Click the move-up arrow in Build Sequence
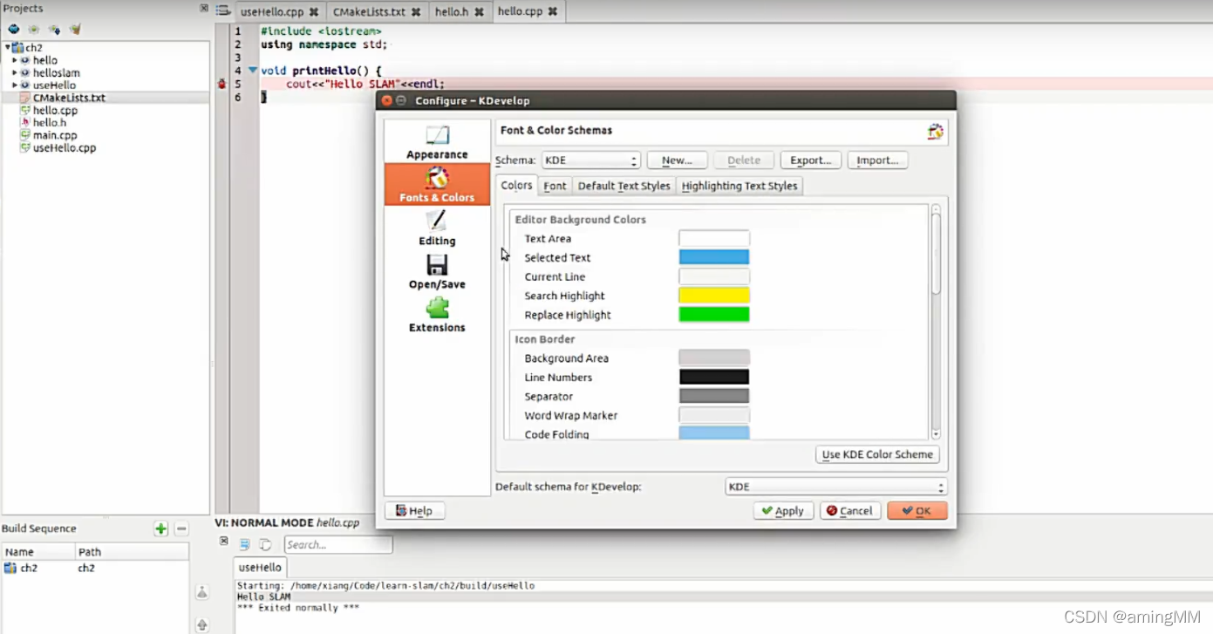The width and height of the screenshot is (1213, 634). pyautogui.click(x=201, y=624)
